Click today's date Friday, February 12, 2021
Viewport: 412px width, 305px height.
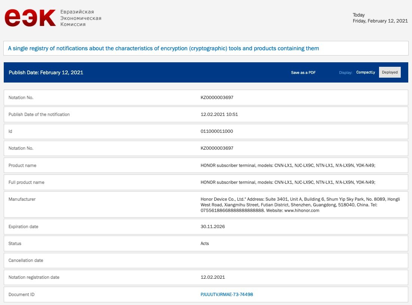coord(380,21)
